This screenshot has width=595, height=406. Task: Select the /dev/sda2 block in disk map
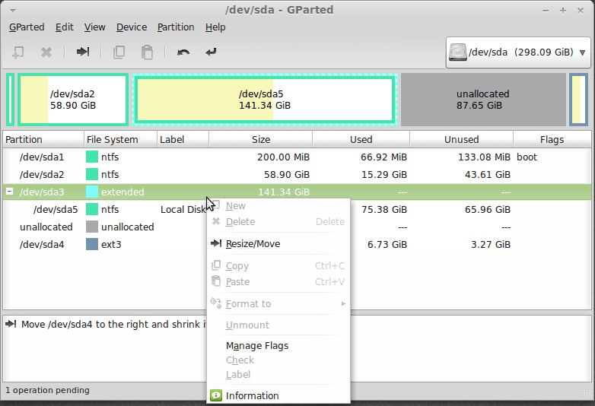click(73, 100)
